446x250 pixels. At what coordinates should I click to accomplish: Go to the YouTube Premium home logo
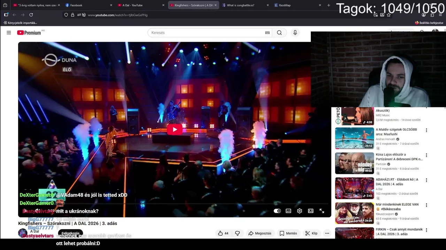29,33
